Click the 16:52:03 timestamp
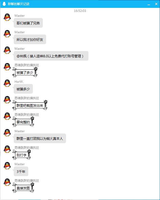160x200 pixels. pyautogui.click(x=80, y=11)
